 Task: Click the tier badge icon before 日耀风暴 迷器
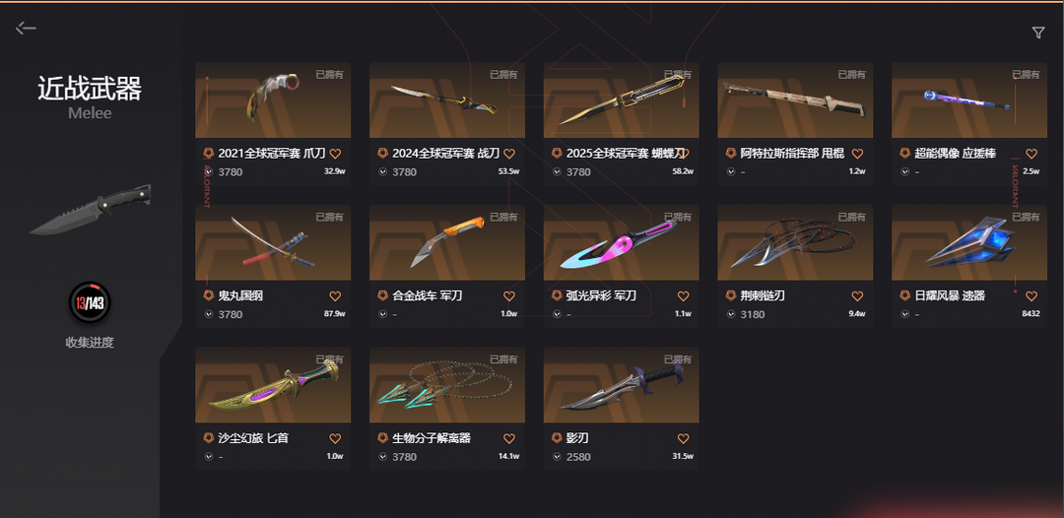[904, 295]
